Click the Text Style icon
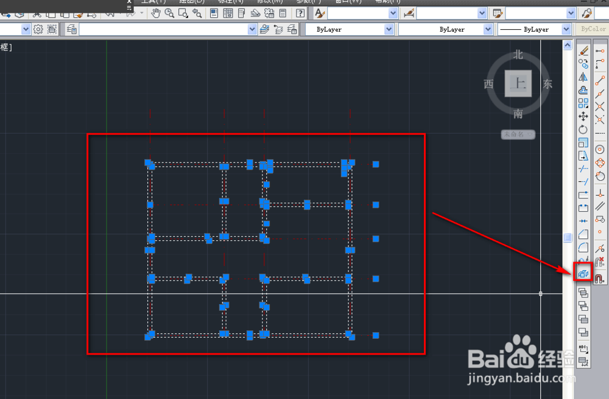The image size is (609, 399). (320, 13)
